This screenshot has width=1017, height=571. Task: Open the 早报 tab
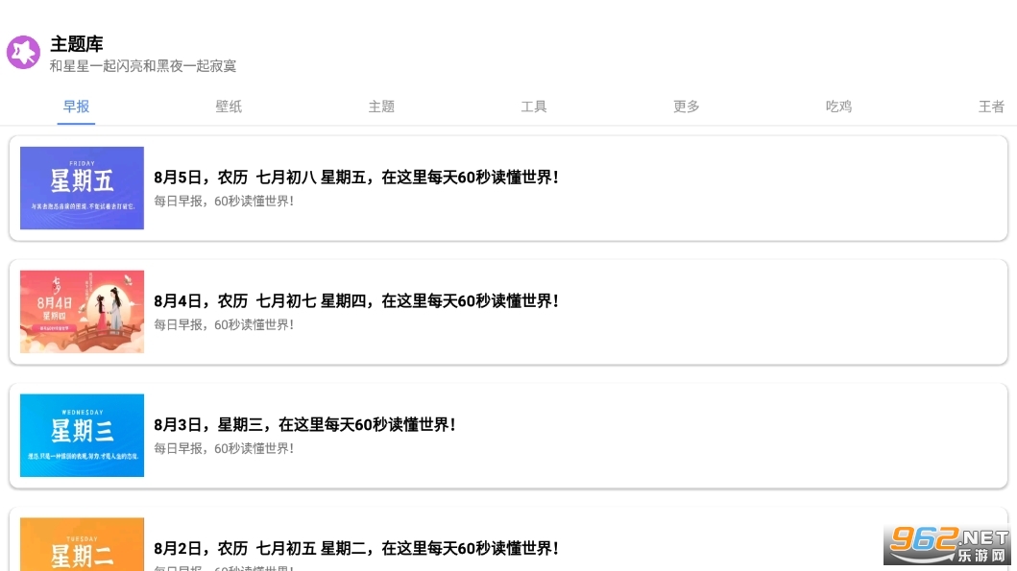pyautogui.click(x=76, y=107)
